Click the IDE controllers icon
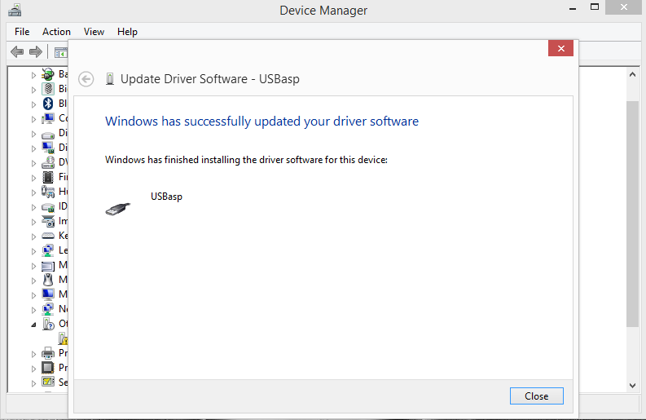 (48, 207)
